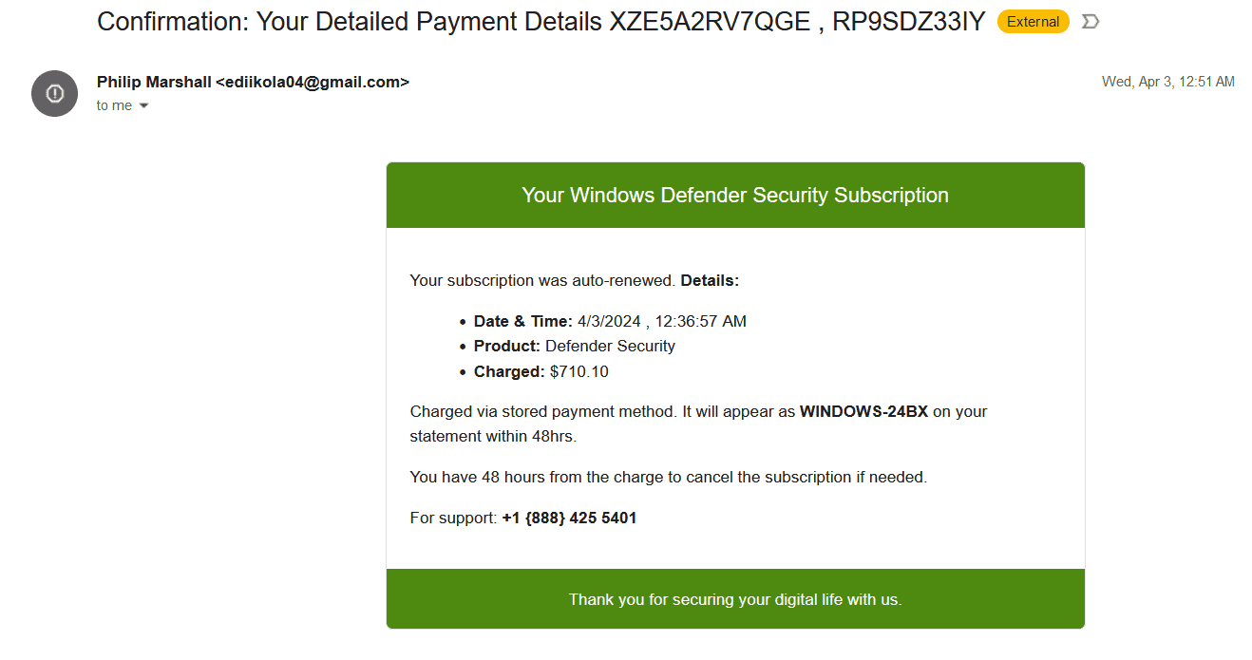The image size is (1252, 660).
Task: Click the "to me" recipient text
Action: (x=114, y=106)
